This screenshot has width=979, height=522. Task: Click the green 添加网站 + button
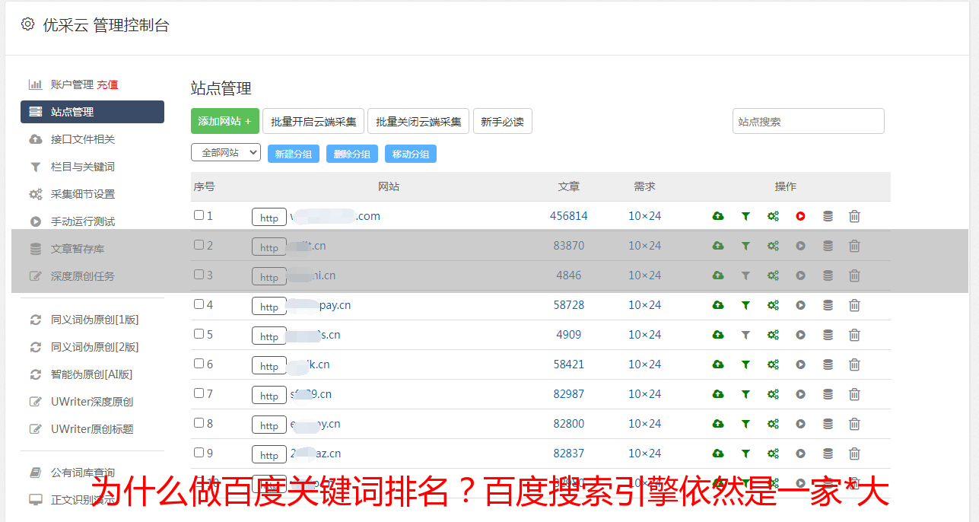(x=225, y=121)
